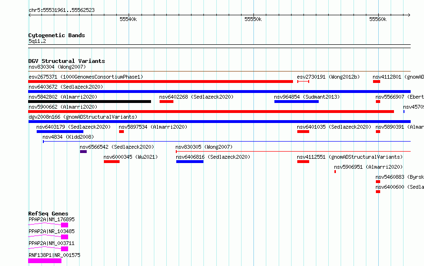Click the nsv6406816 blue variant bar
424x266 pixels.
[x=190, y=162]
